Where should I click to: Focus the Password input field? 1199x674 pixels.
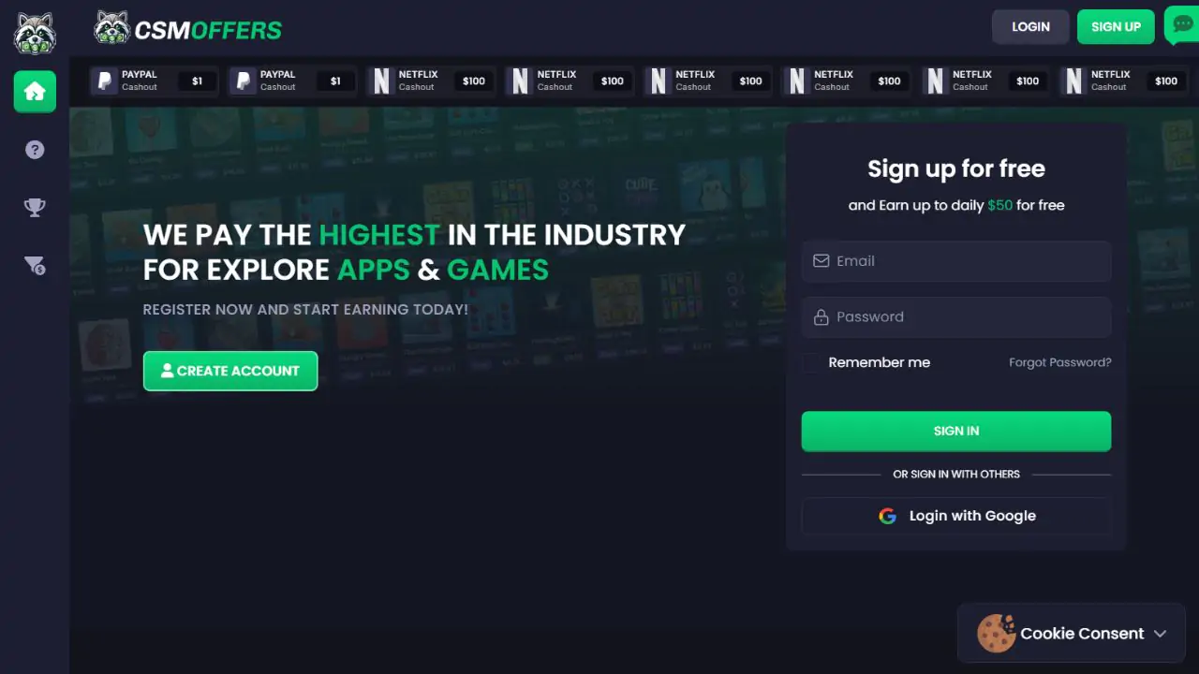[956, 317]
